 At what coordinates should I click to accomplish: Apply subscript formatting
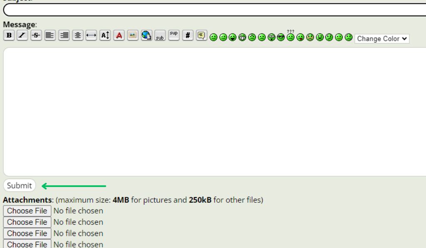160,35
